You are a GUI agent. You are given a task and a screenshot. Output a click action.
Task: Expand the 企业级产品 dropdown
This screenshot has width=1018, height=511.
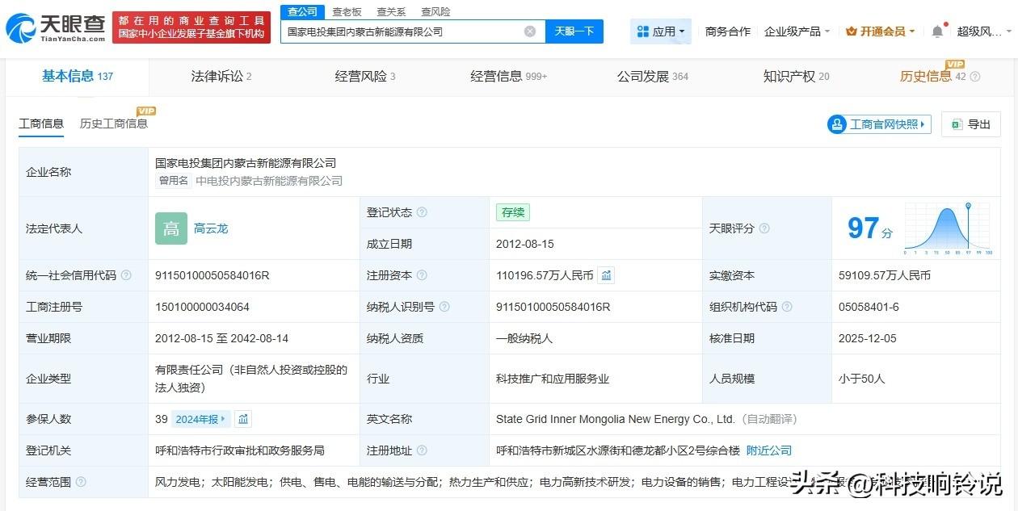[x=797, y=31]
